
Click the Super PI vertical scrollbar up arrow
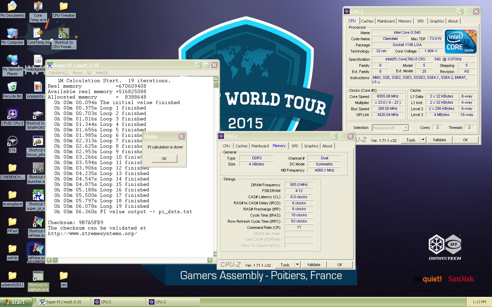pyautogui.click(x=216, y=79)
